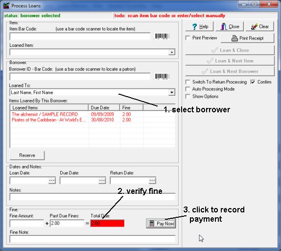The width and height of the screenshot is (281, 251).
Task: Open Loan Date calendar picker ellipsis
Action: click(x=52, y=181)
